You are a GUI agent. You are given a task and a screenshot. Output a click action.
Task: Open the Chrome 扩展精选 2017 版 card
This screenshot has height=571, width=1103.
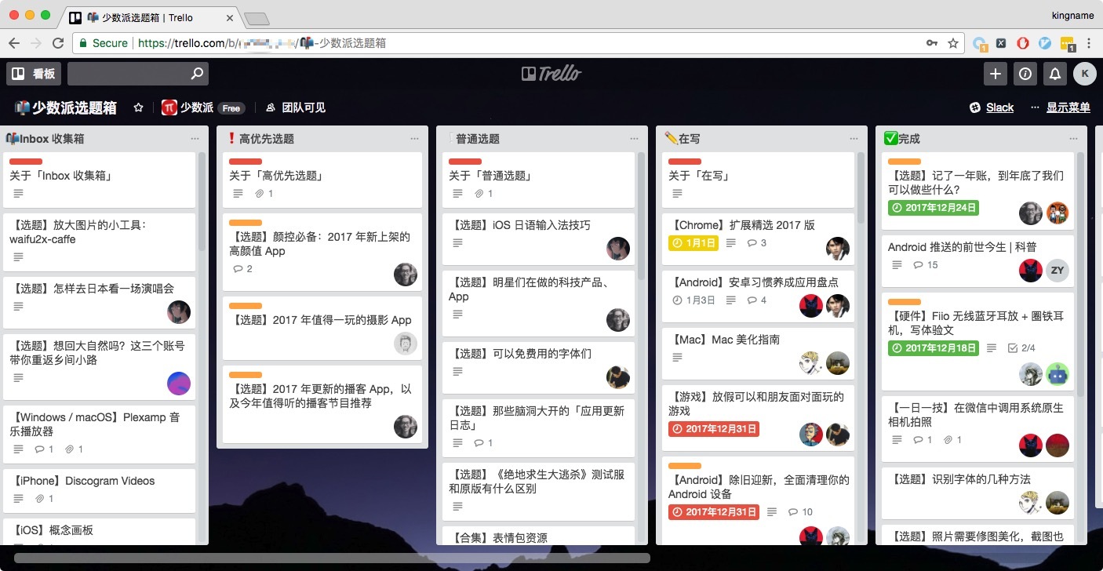(758, 238)
